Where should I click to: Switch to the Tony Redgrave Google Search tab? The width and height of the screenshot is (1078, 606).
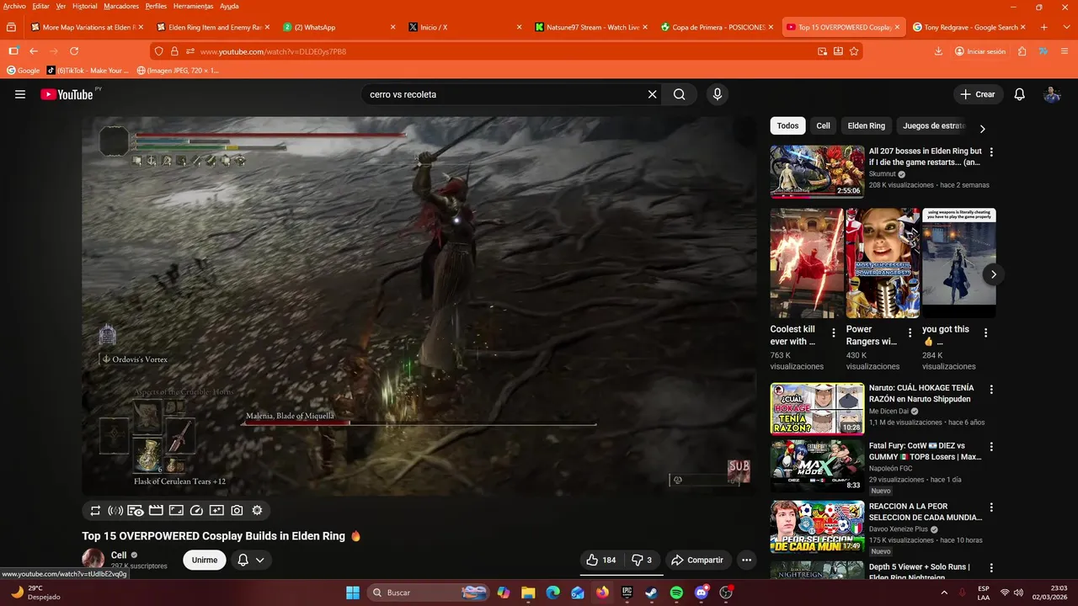(x=970, y=27)
